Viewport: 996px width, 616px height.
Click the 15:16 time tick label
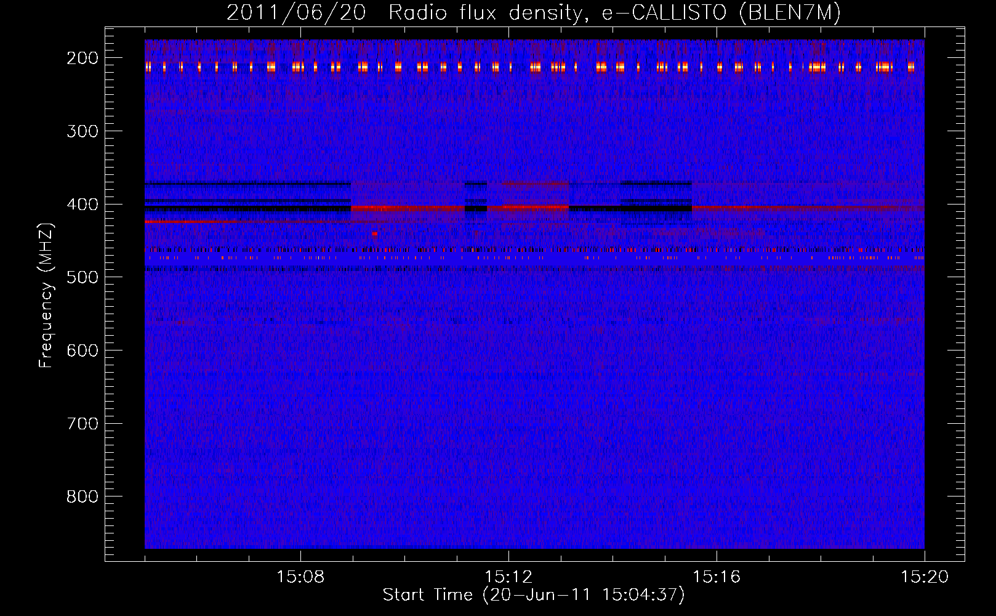click(x=717, y=577)
